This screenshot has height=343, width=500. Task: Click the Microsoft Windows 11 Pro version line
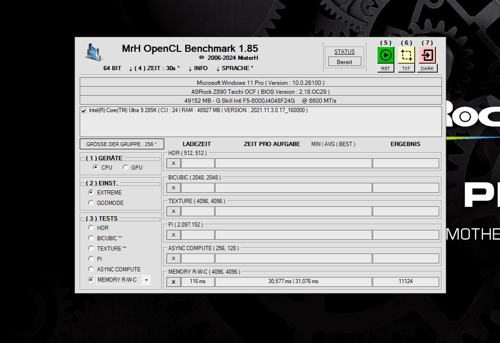260,83
